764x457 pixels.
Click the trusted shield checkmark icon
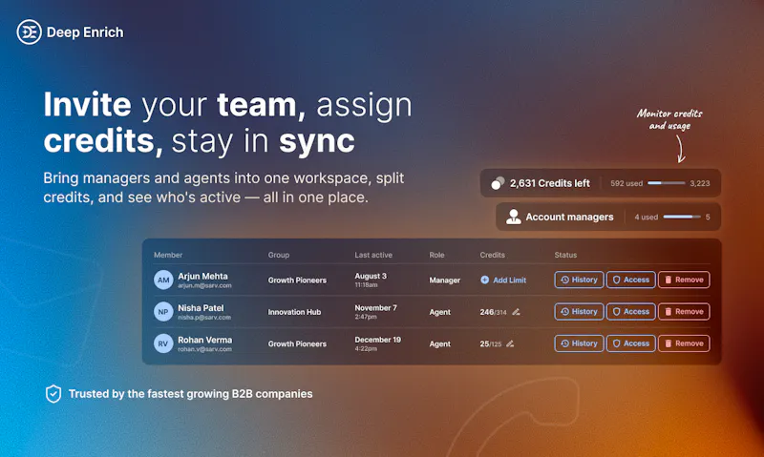click(53, 394)
